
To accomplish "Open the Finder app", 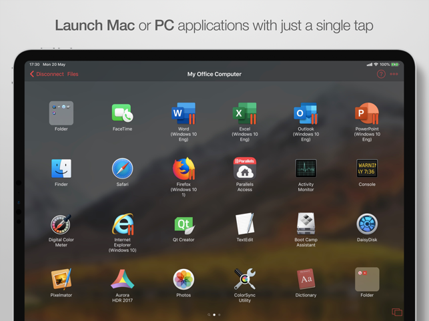I will pos(61,168).
